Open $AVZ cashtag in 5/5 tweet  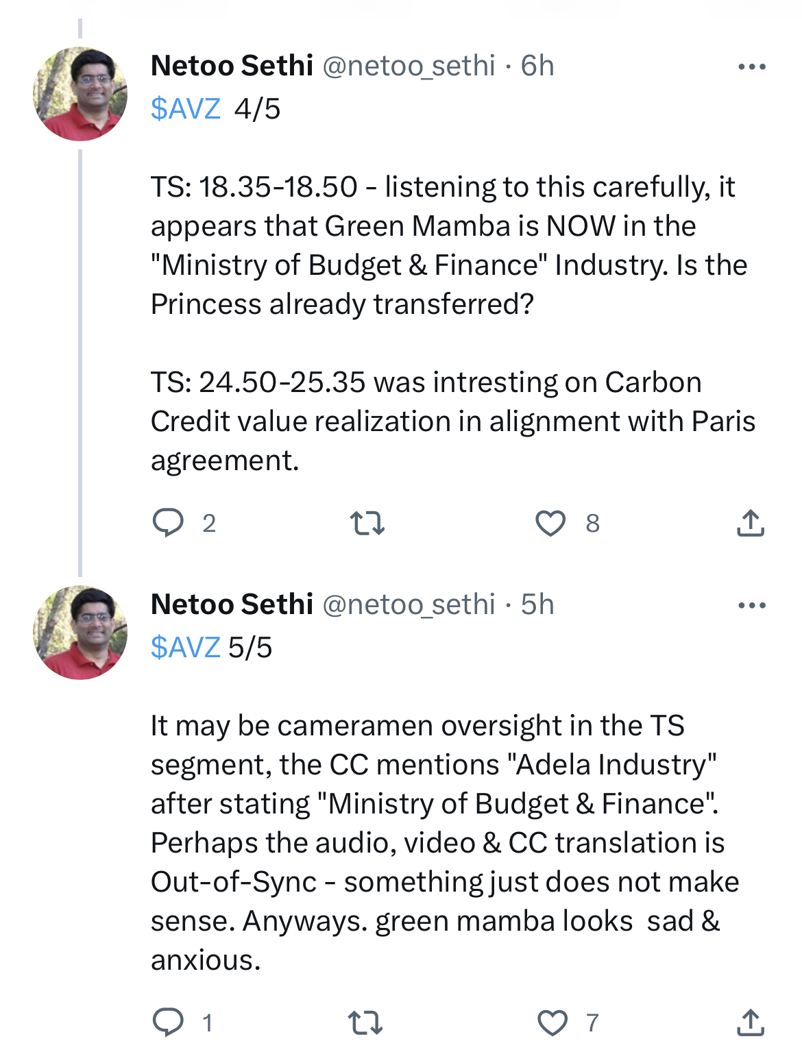(x=186, y=648)
